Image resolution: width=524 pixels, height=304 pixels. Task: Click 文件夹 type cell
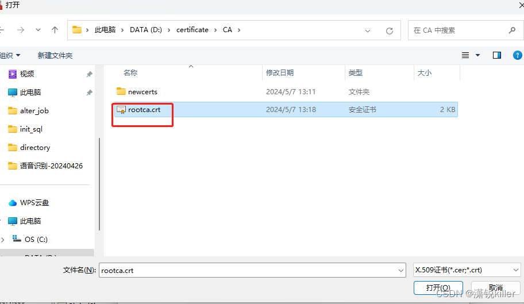(x=359, y=91)
